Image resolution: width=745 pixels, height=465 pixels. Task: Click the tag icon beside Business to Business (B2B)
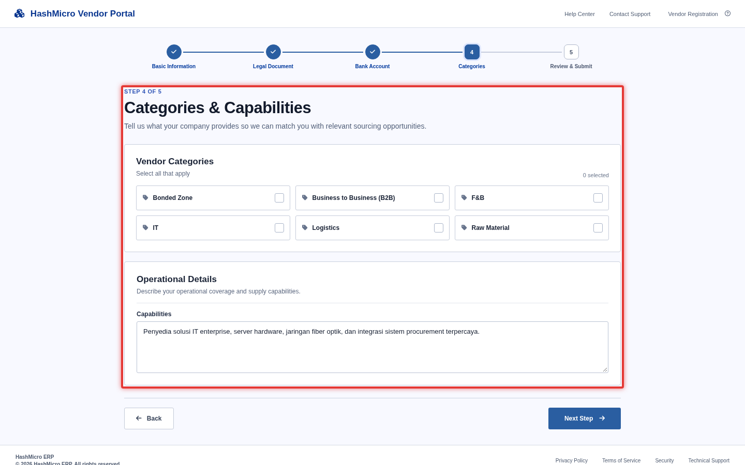pyautogui.click(x=305, y=198)
